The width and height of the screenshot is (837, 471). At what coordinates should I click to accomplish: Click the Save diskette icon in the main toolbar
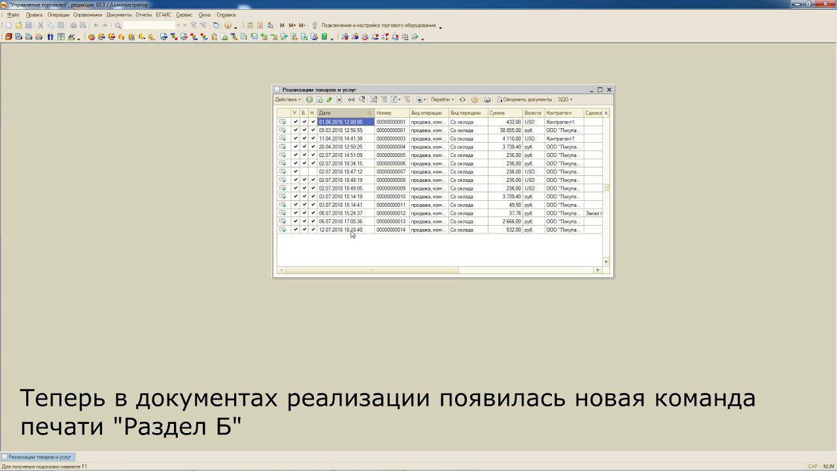click(29, 26)
